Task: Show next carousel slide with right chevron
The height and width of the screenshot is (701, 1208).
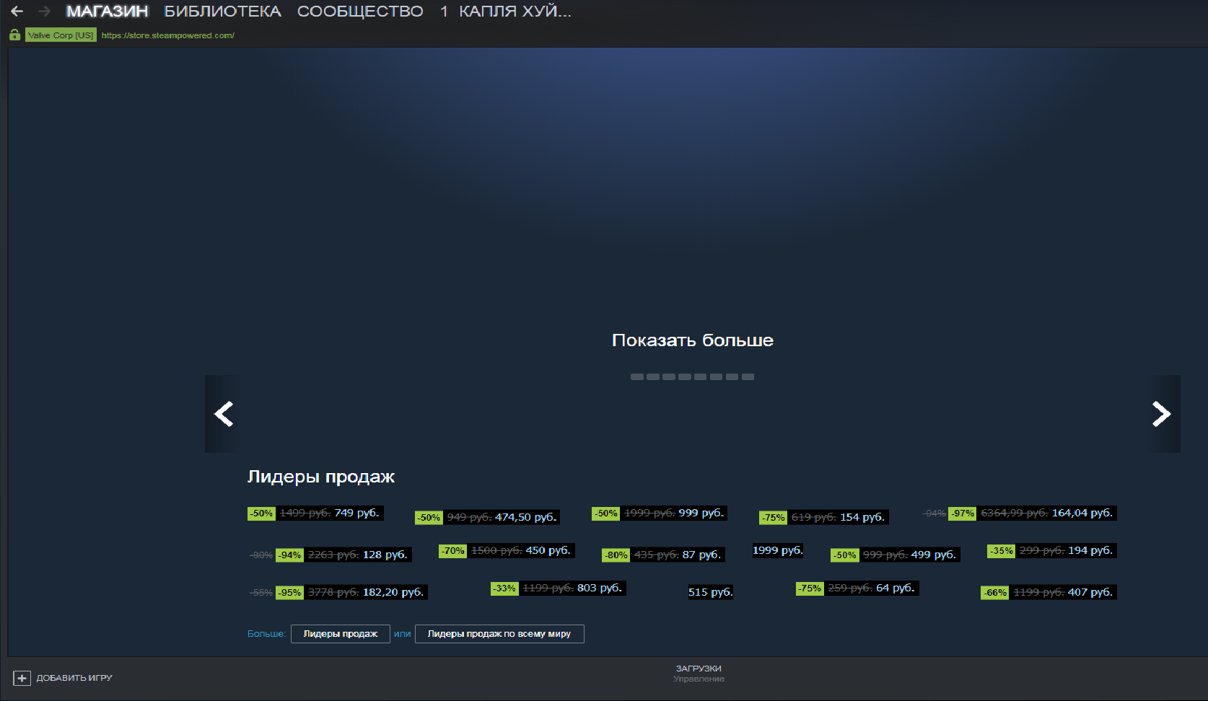Action: click(x=1161, y=414)
